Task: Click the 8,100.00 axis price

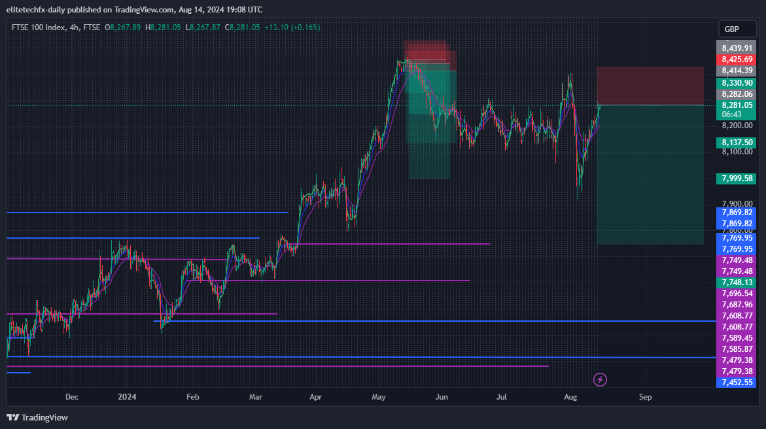Action: pyautogui.click(x=737, y=152)
